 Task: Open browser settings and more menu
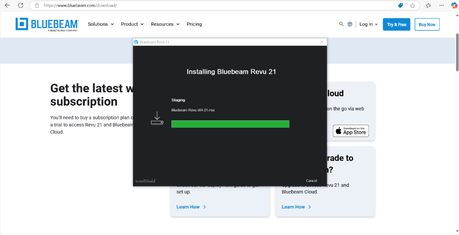pos(441,5)
